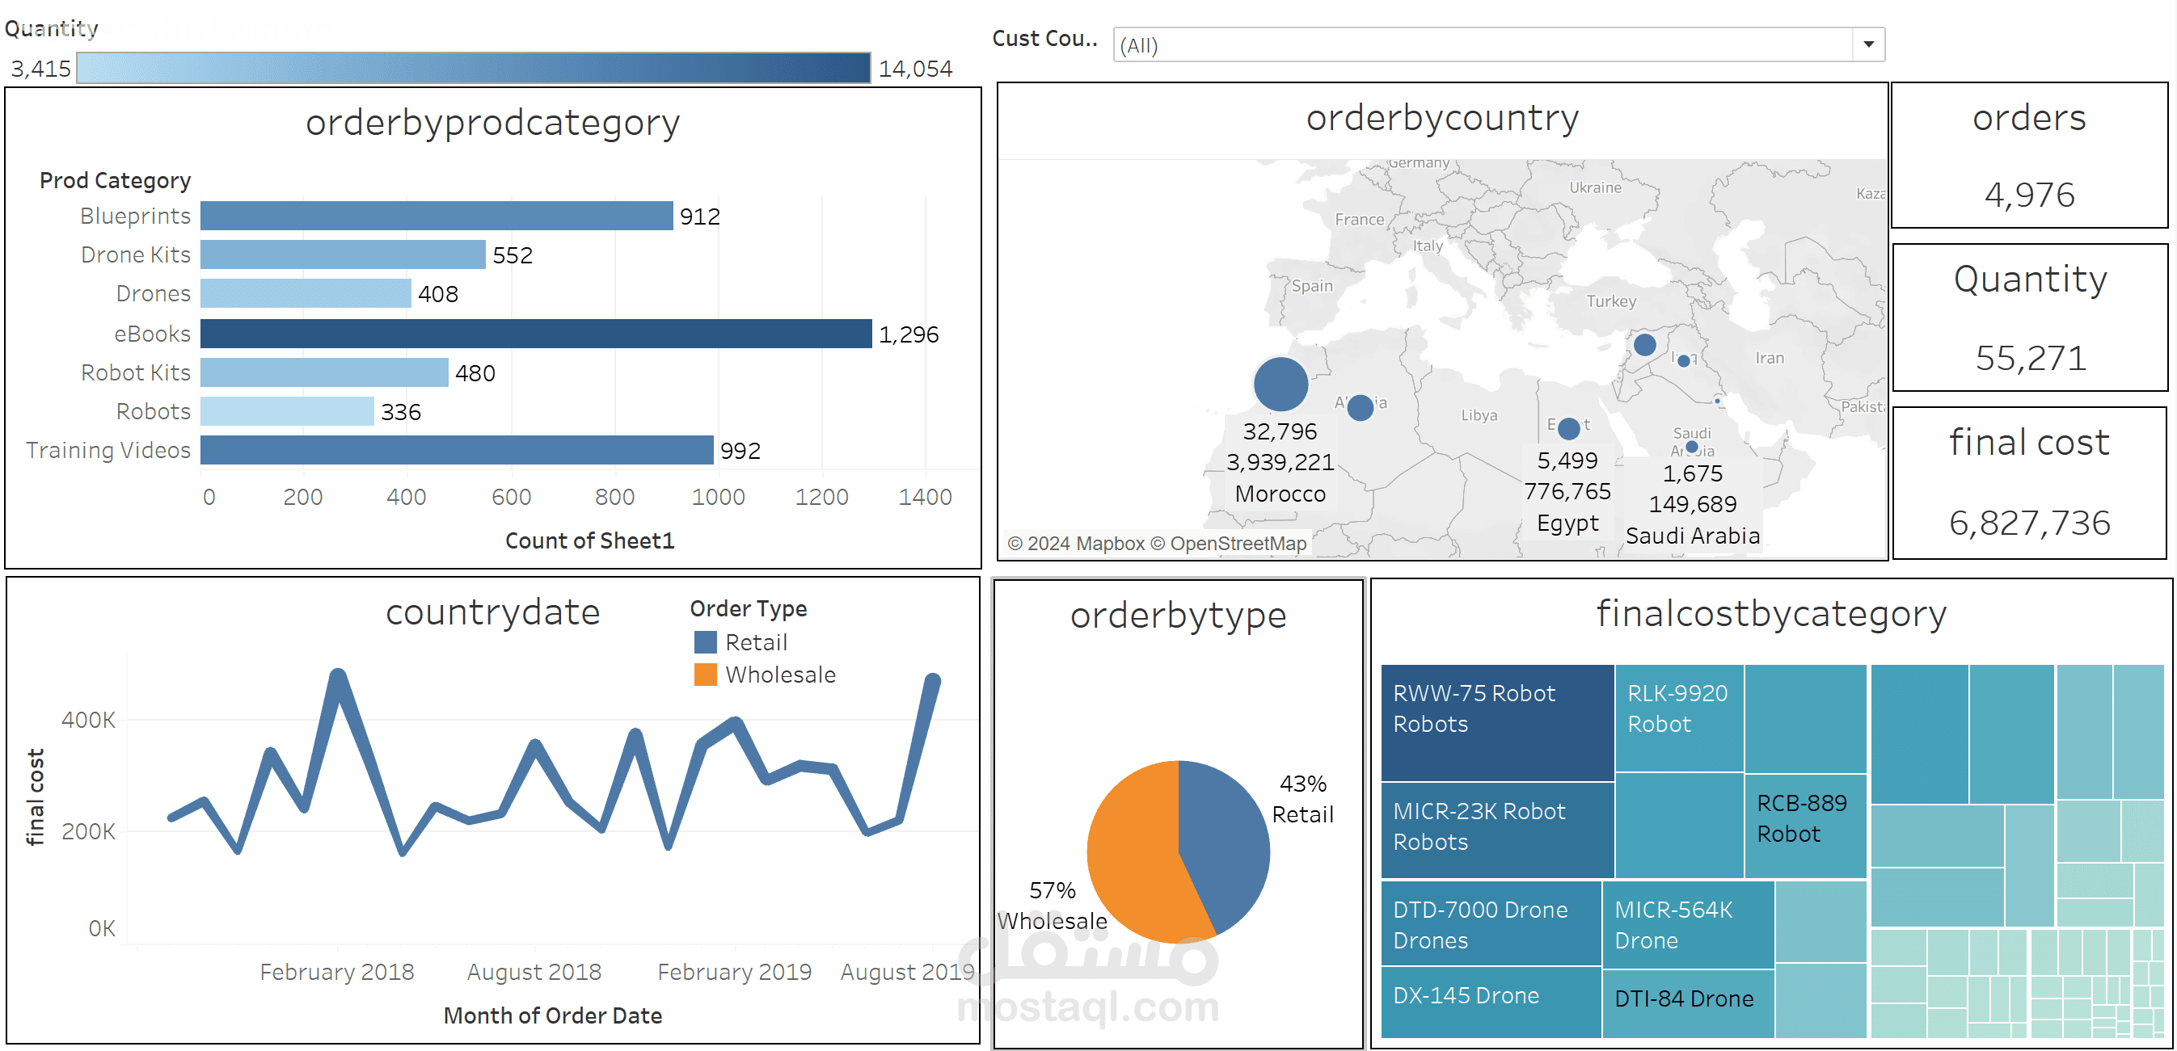The width and height of the screenshot is (2177, 1051).
Task: Select the Blueprints bar showing 912
Action: (436, 216)
